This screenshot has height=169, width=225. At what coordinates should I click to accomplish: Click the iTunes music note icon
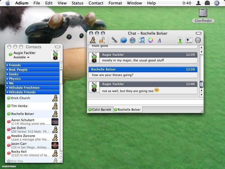tap(141, 40)
